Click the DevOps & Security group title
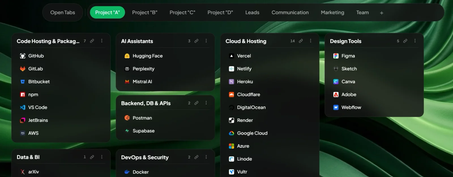The image size is (453, 177). point(145,157)
